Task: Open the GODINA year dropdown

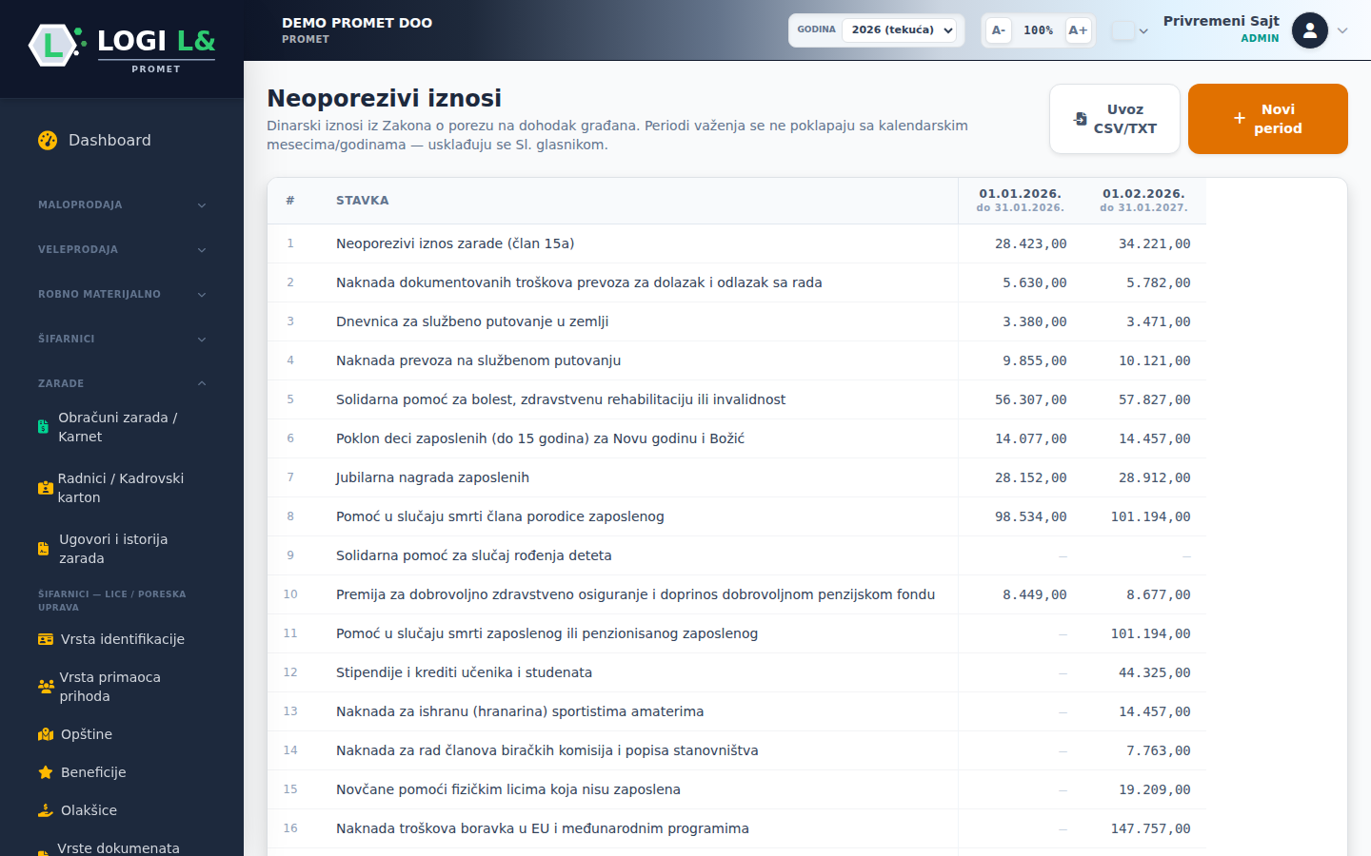Action: tap(901, 29)
